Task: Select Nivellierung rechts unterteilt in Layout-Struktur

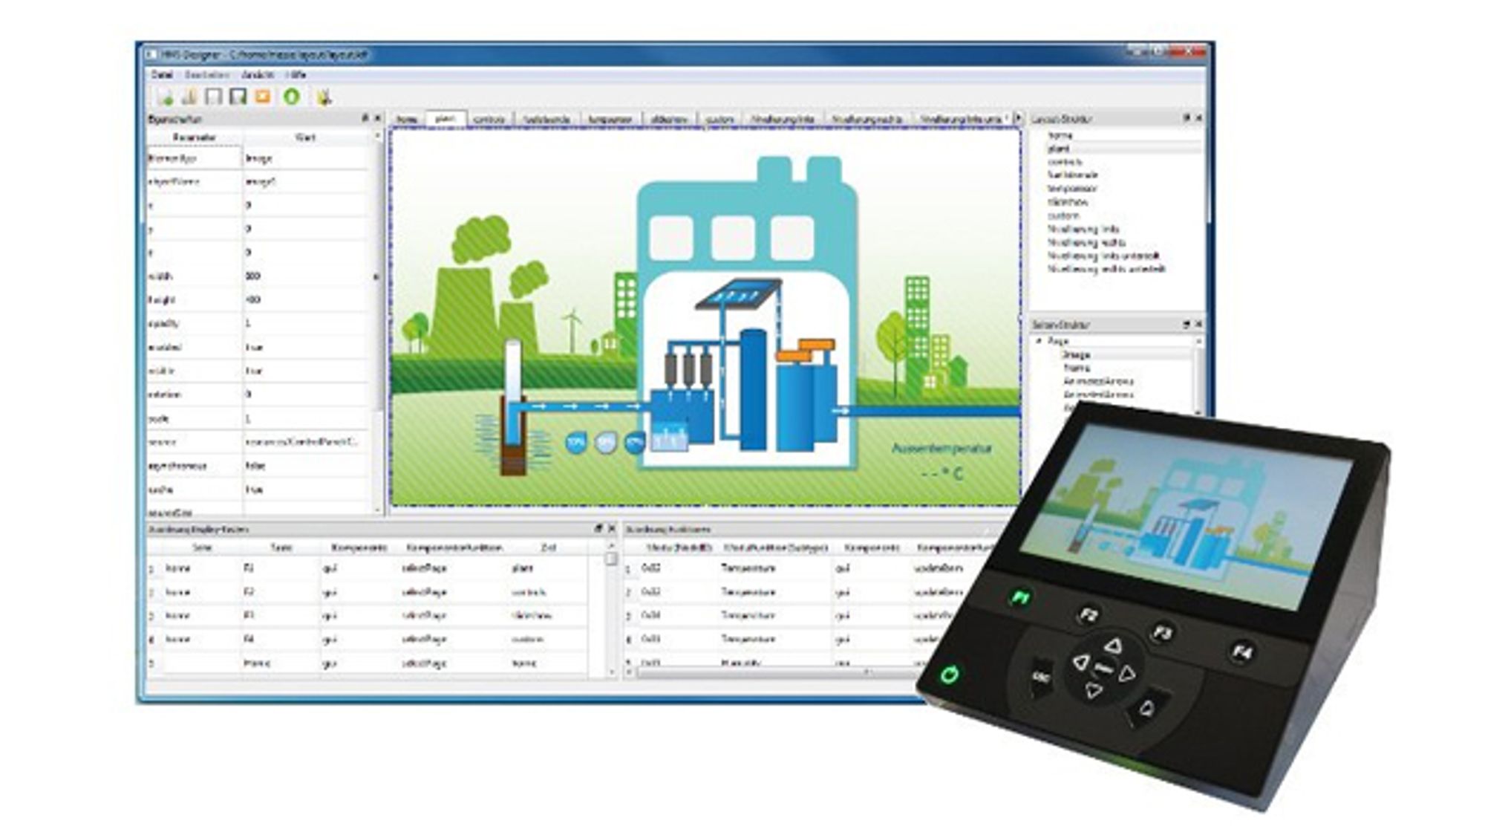Action: point(1106,269)
